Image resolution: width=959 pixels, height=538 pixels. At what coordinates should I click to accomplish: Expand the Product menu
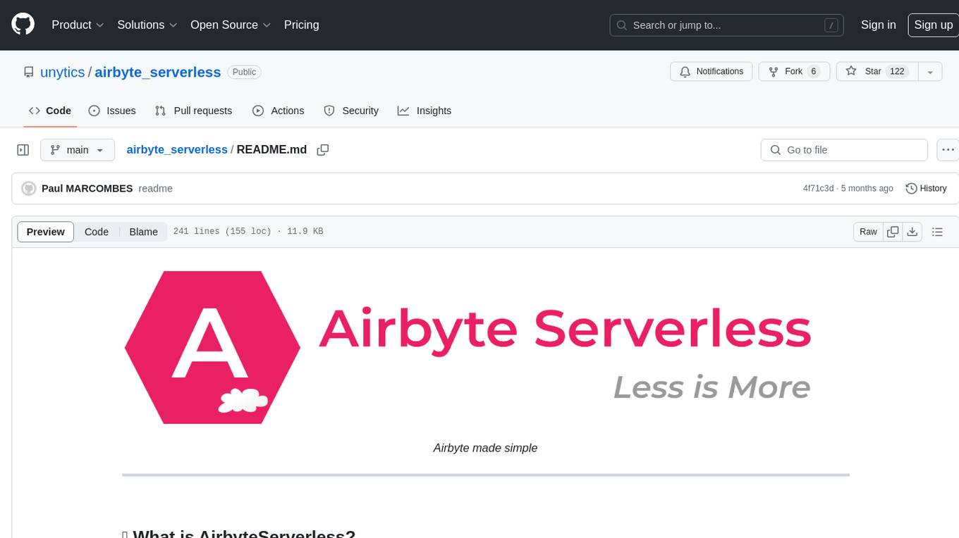78,25
